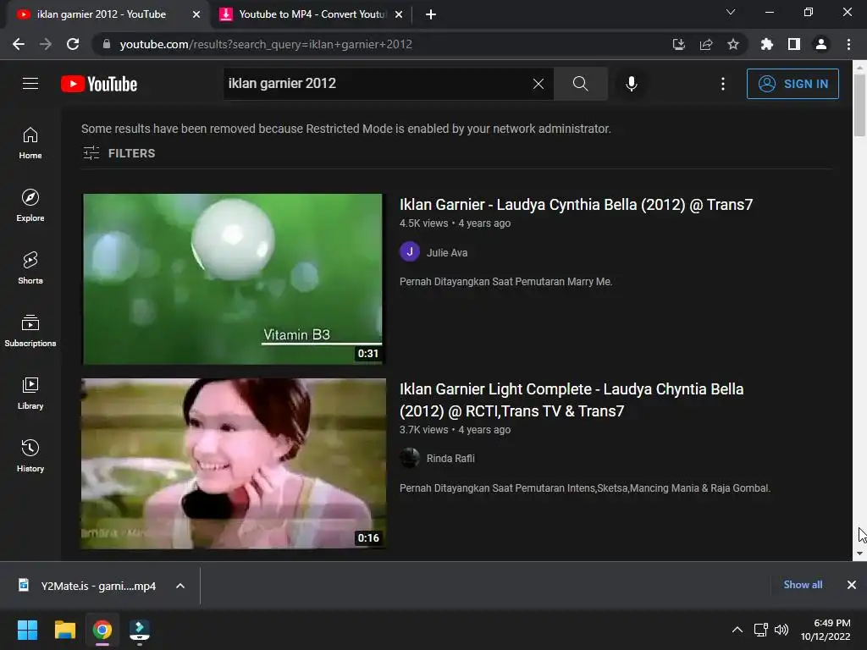Click the SIGN IN button
The height and width of the screenshot is (650, 867).
coord(792,84)
